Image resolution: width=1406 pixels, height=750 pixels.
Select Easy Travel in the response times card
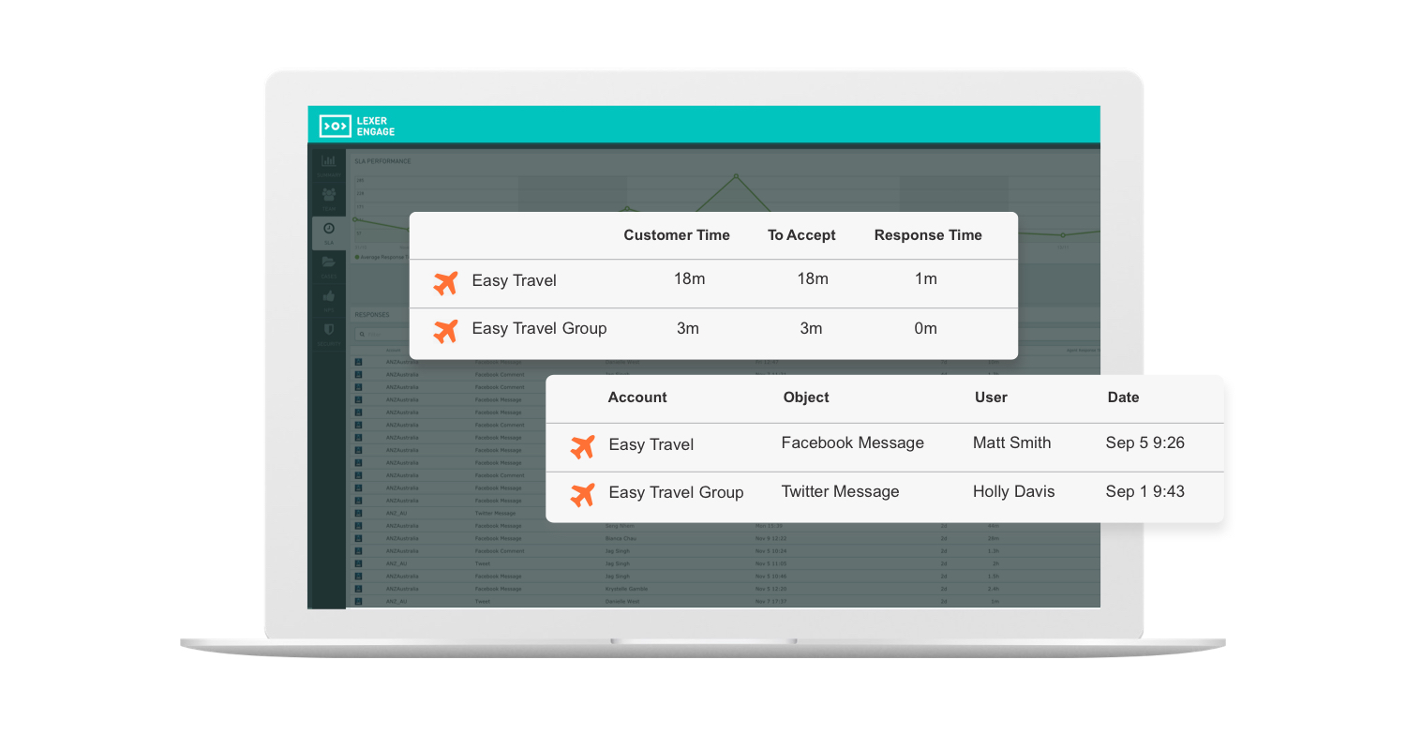pyautogui.click(x=514, y=280)
